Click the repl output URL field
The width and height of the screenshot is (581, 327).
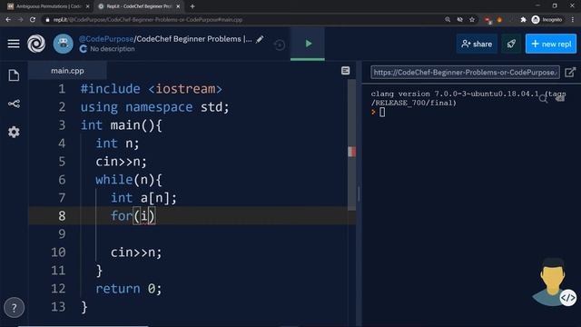click(465, 73)
